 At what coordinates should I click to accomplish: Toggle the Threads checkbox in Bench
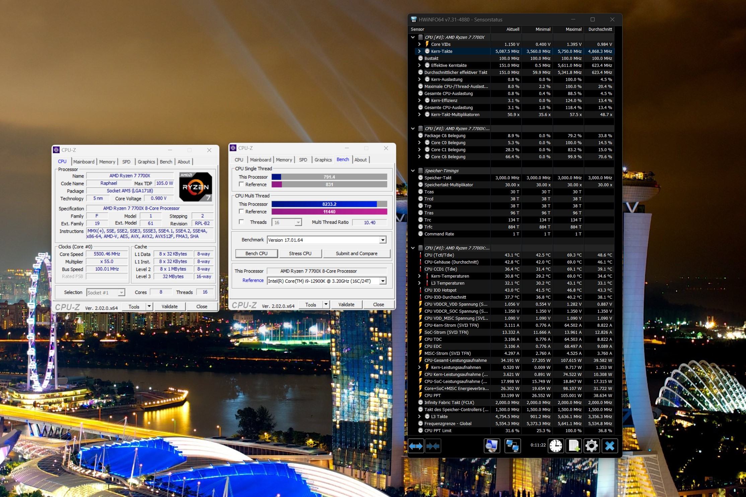point(241,222)
